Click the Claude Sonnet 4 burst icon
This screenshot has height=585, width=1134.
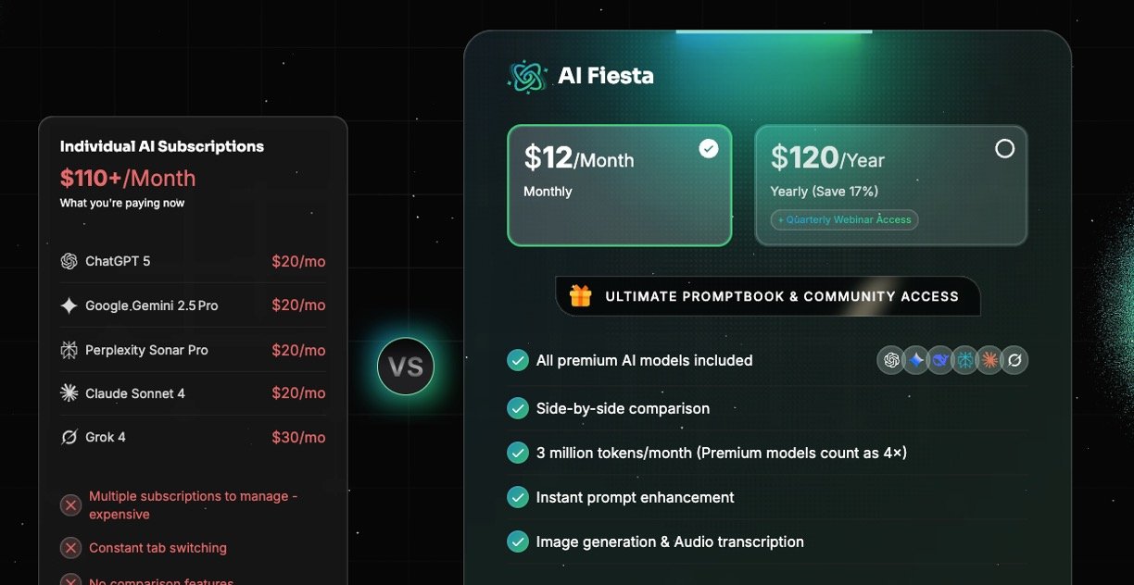click(69, 393)
